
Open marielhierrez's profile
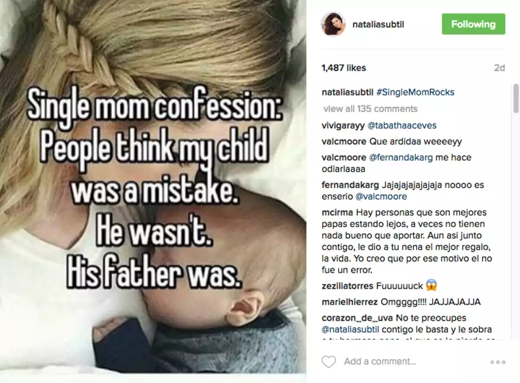tap(349, 302)
